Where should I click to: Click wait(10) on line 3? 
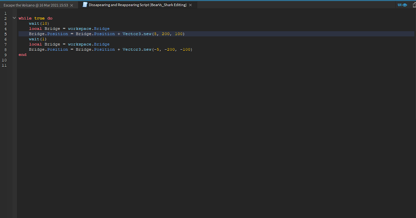pyautogui.click(x=39, y=23)
